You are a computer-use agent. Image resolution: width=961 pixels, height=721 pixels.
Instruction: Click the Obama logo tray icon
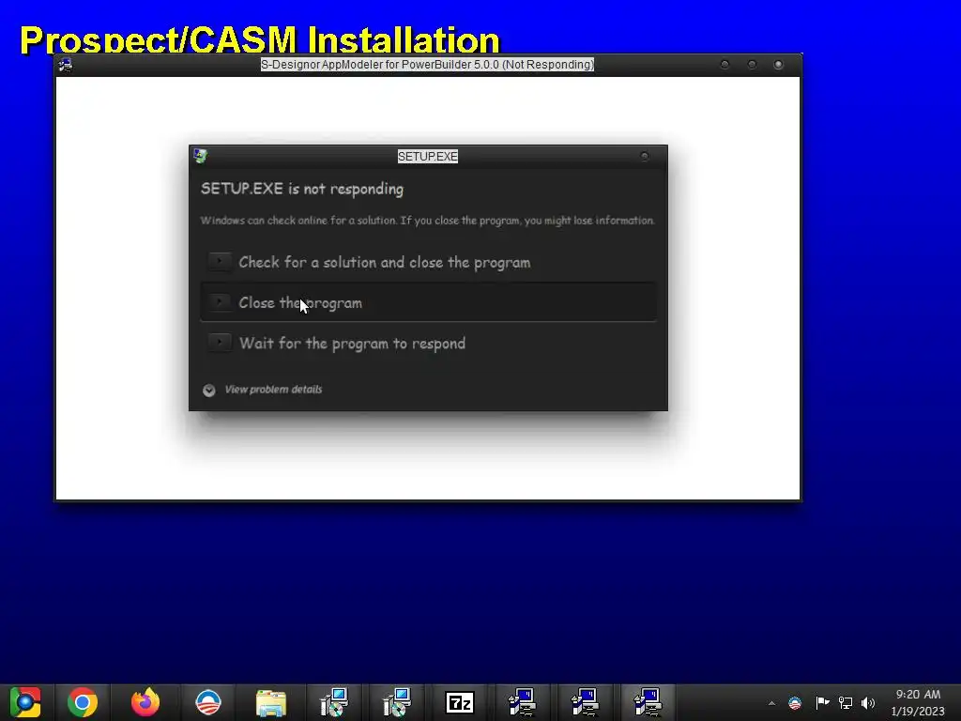794,703
